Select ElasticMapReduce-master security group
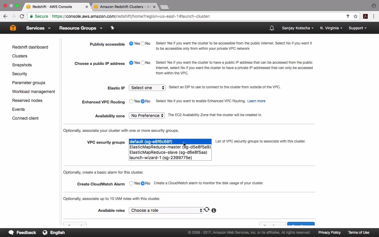Screen dimensions: 379x237 [170, 147]
